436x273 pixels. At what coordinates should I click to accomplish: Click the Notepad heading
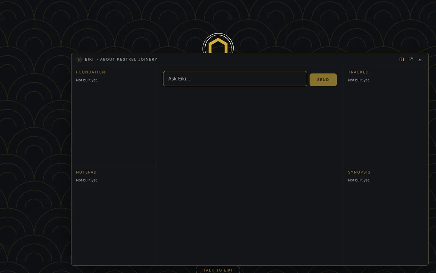(86, 172)
